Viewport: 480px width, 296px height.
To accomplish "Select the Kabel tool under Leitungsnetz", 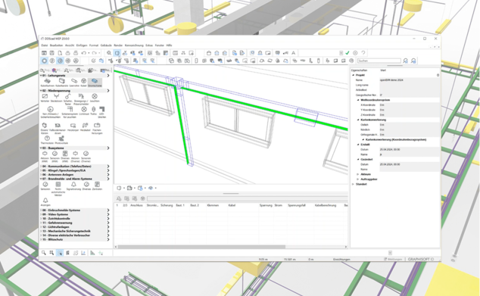I will (x=83, y=81).
